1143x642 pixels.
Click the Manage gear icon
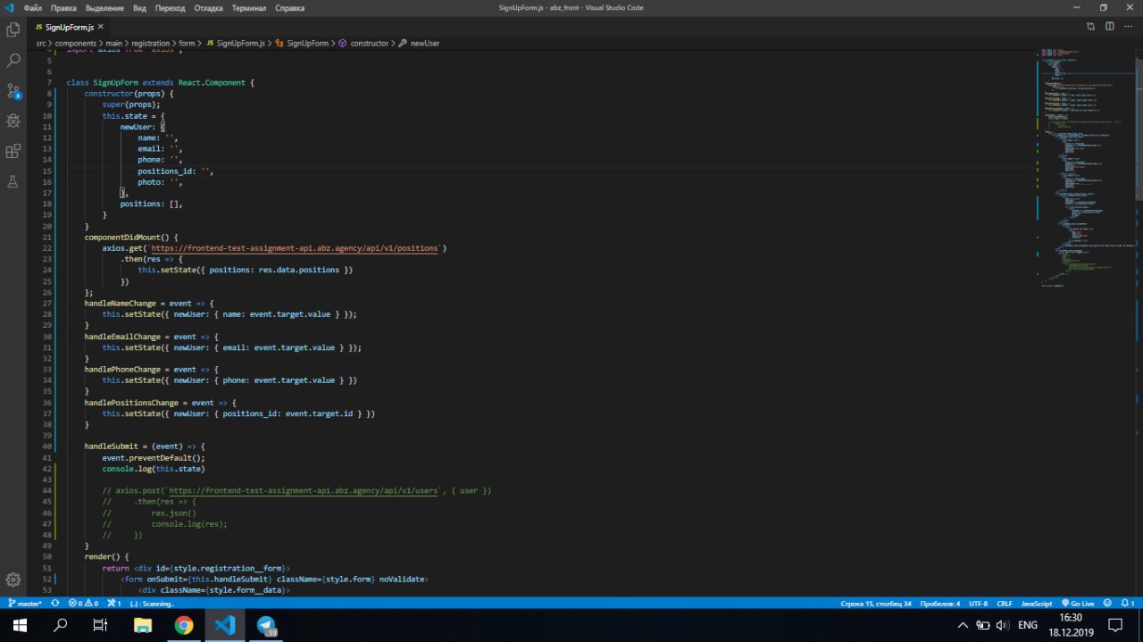(x=13, y=579)
